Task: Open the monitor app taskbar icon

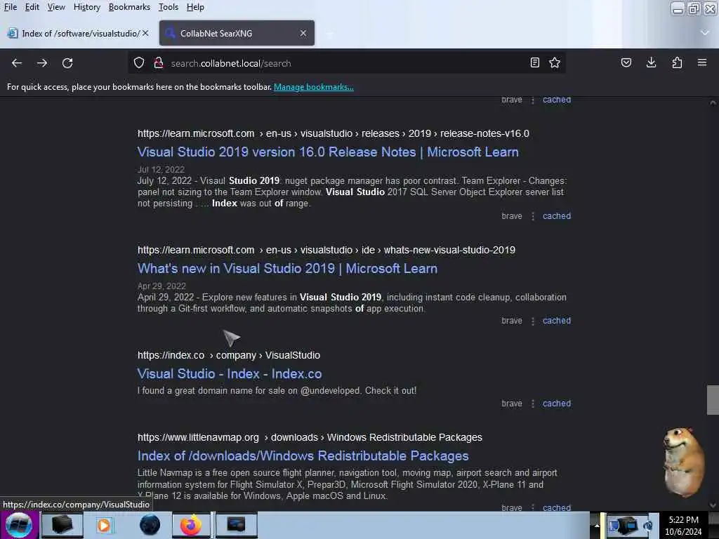Action: (236, 525)
